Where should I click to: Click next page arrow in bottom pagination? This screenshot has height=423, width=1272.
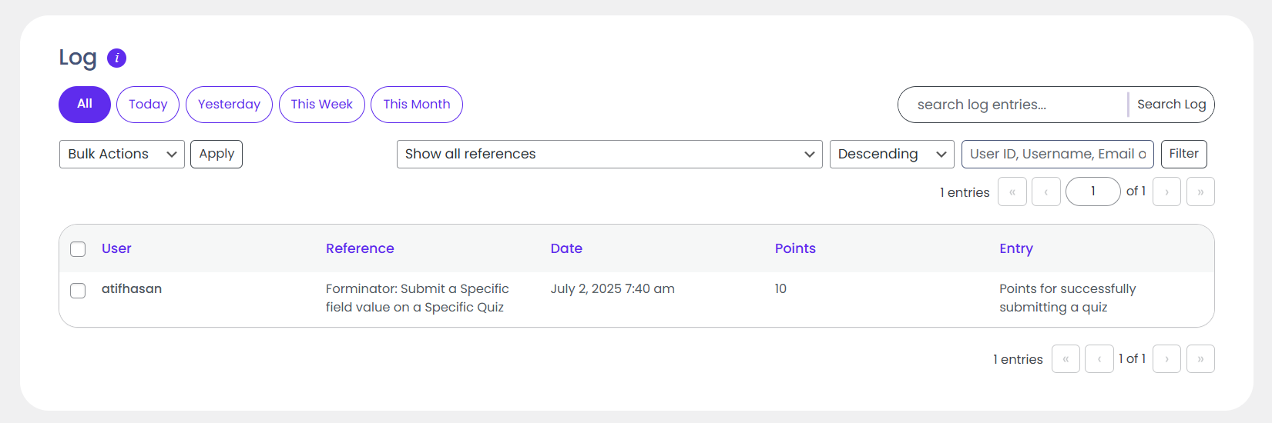(1166, 359)
